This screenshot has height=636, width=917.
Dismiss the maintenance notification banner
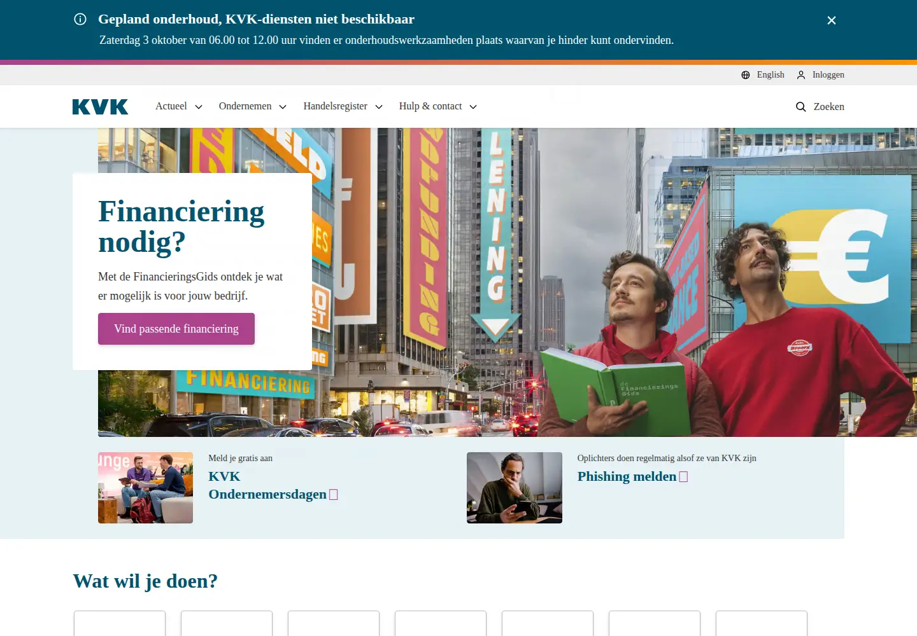832,20
